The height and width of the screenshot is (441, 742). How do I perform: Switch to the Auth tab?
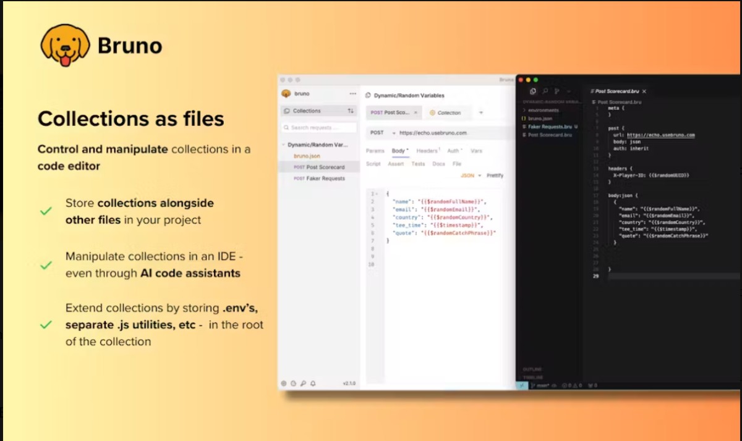coord(454,151)
